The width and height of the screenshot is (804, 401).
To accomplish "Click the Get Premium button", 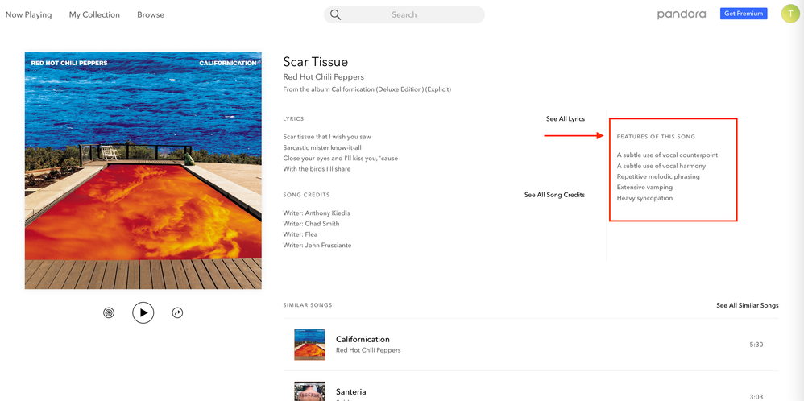I will tap(744, 14).
